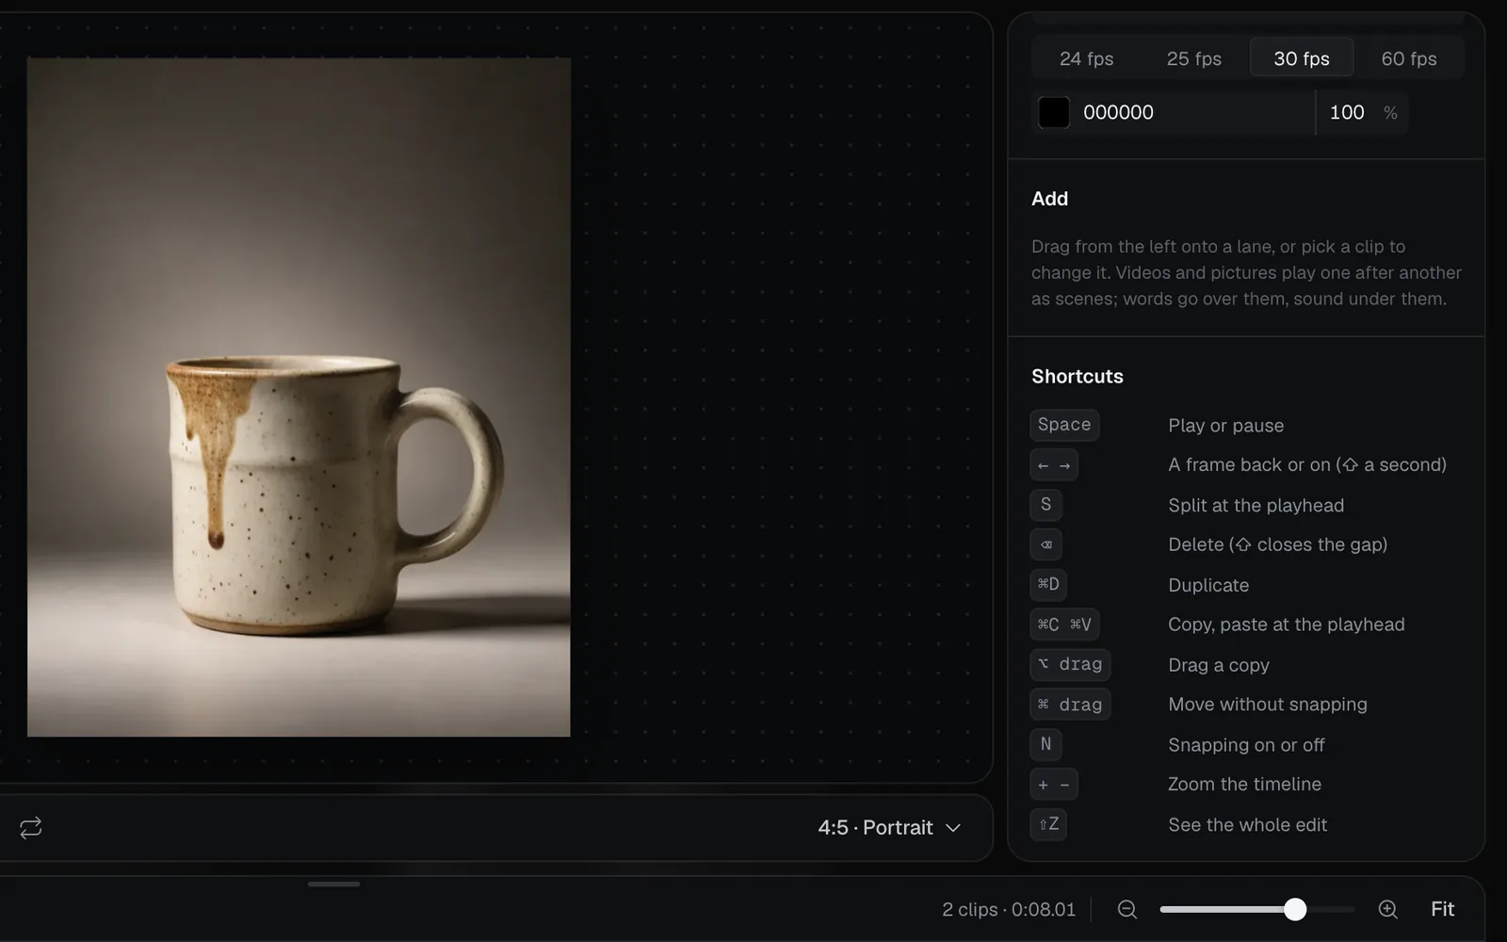The image size is (1507, 942).
Task: Click the 'See the whole edit' text
Action: pyautogui.click(x=1247, y=824)
